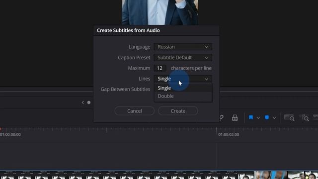Screen dimensions: 318x179
Task: Choose the Single option in Lines list
Action: (183, 88)
